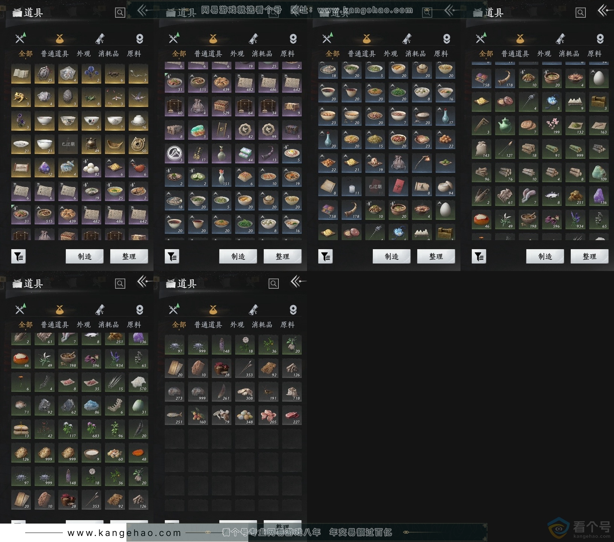Select 全部 tab in top-left panel
614x542 pixels.
26,54
